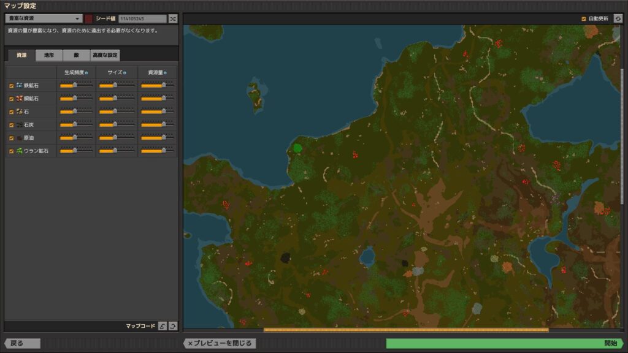
Task: Disable the 原油 checkbox
Action: click(x=11, y=138)
